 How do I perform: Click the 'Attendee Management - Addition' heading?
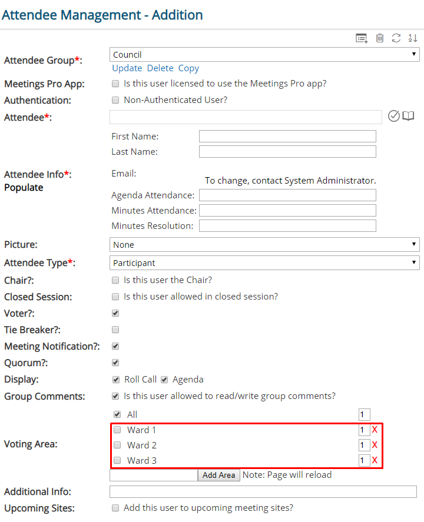pyautogui.click(x=102, y=15)
